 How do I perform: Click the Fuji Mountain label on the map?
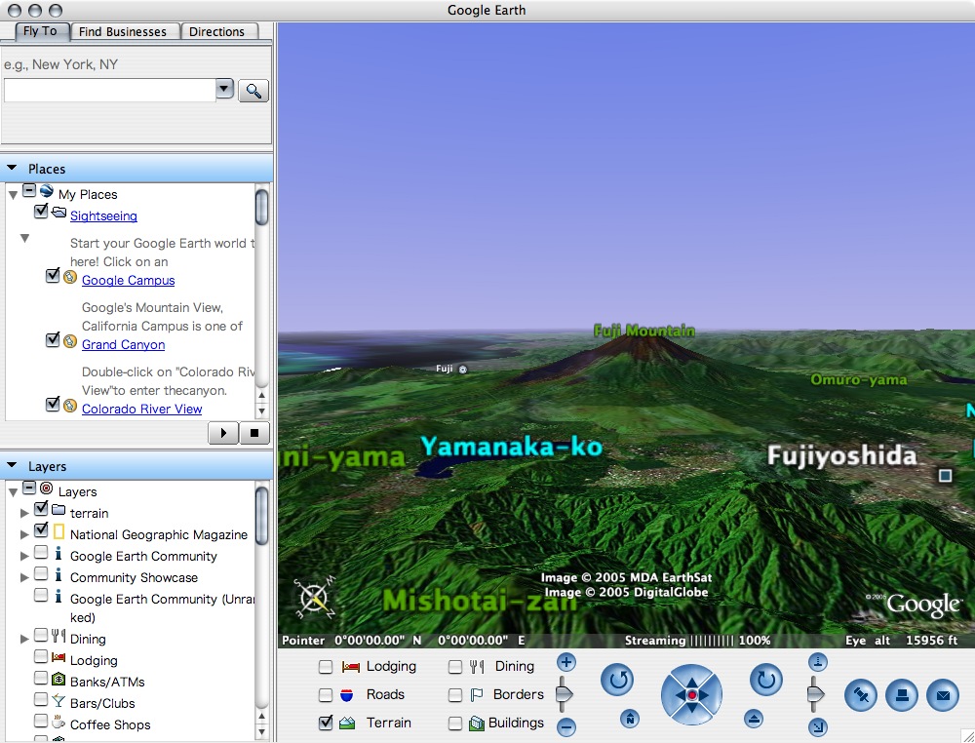click(x=644, y=331)
